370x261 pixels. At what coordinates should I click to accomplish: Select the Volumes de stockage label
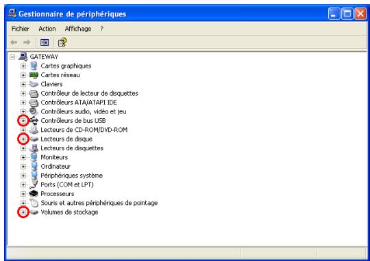point(69,212)
